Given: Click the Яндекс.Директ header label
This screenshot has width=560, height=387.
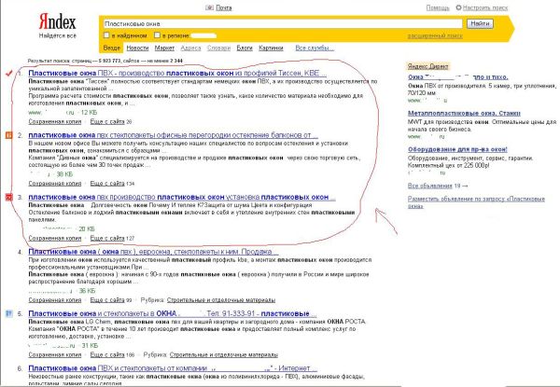Looking at the screenshot, I should point(428,66).
